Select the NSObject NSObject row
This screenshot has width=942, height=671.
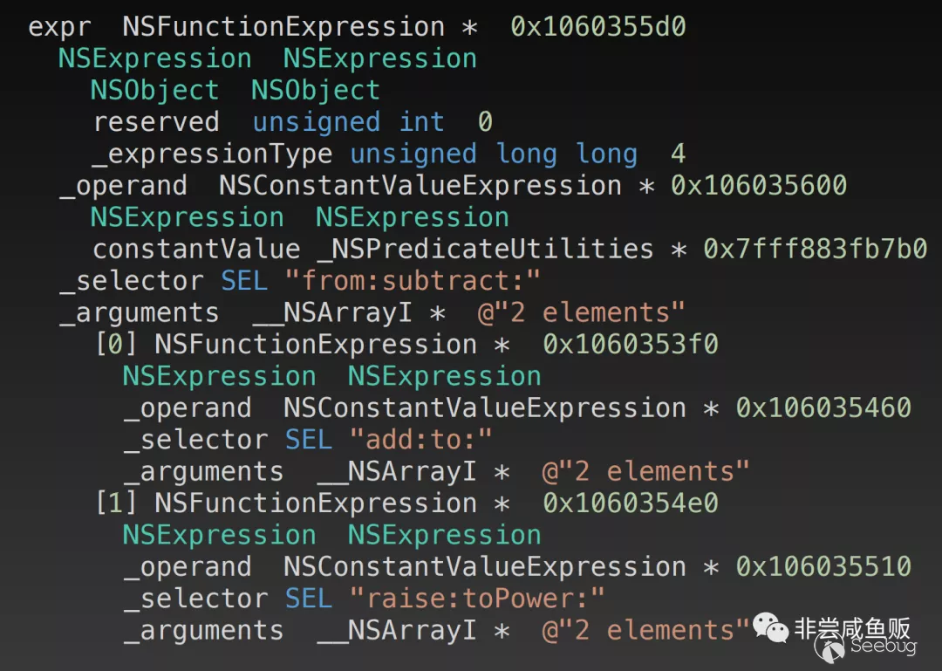coord(235,90)
